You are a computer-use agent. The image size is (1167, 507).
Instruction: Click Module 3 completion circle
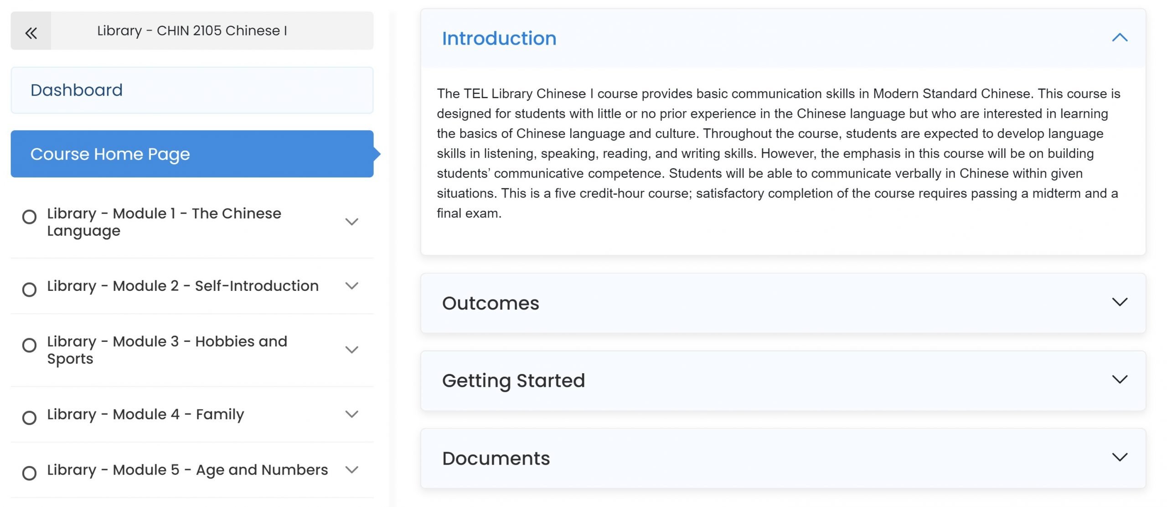click(29, 345)
